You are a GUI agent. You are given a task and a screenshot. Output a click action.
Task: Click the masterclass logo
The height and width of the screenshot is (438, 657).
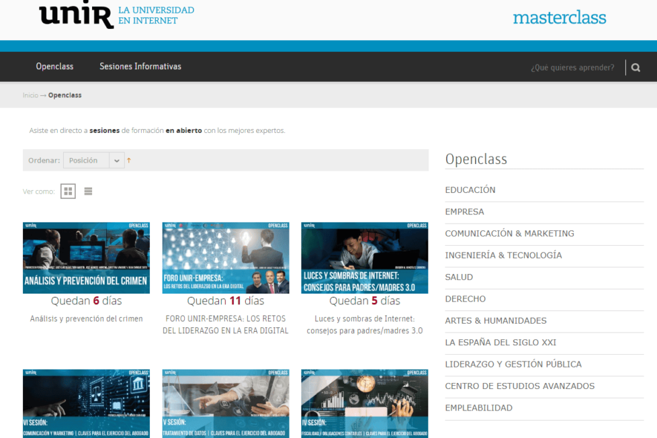point(560,17)
